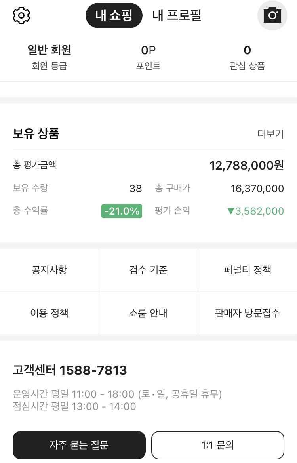Open 페널티 정책 page
This screenshot has width=297, height=463.
[x=247, y=270]
